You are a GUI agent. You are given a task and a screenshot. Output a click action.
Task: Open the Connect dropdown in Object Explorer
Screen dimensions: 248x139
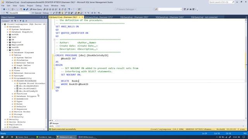pos(6,21)
